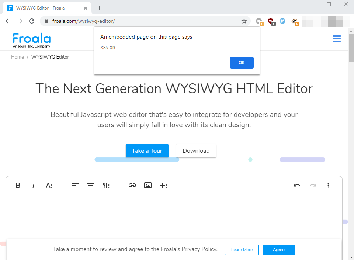Click Agree to accept the Privacy Policy
Screen dimensions: 354x260
coord(278,250)
